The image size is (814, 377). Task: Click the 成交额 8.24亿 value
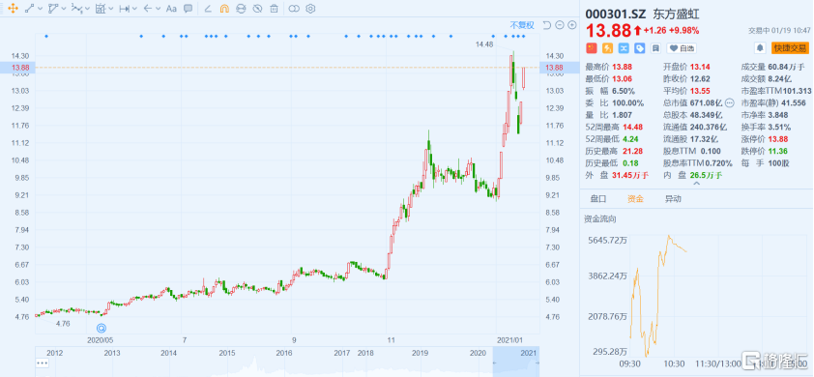click(781, 79)
